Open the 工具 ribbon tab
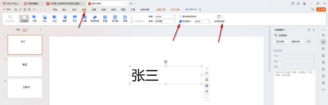 coord(133,9)
